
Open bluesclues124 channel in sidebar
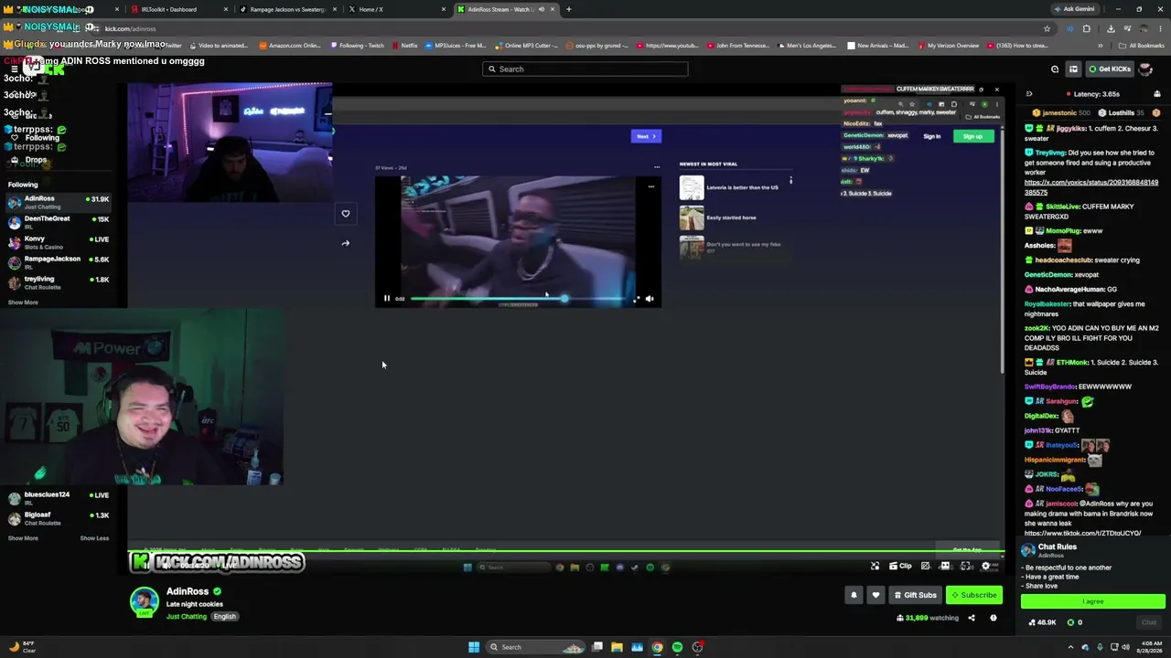(x=59, y=498)
